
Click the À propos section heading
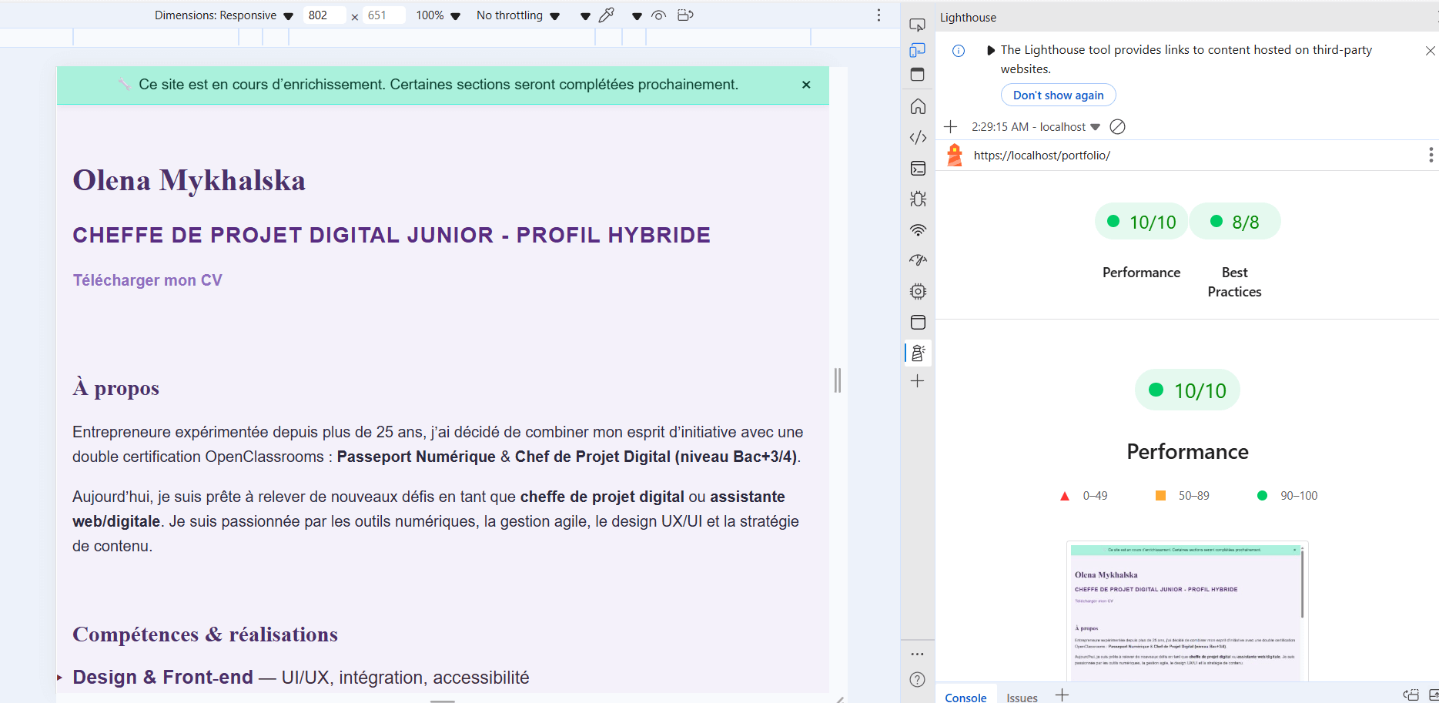click(115, 387)
